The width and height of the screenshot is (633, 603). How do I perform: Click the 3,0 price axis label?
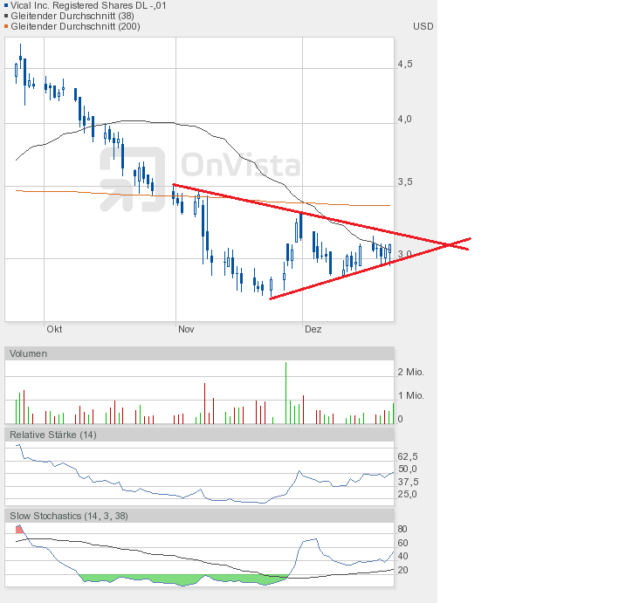pyautogui.click(x=405, y=254)
